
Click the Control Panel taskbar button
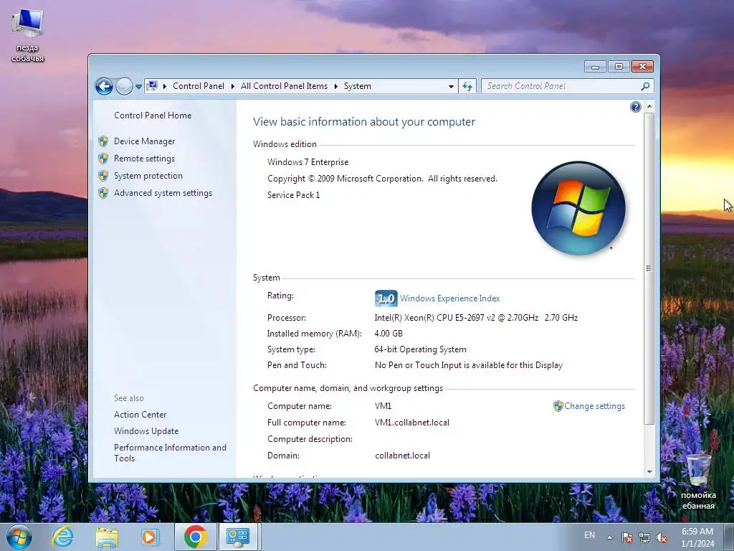(x=238, y=537)
